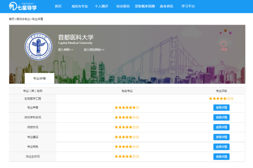Go to 首页 in breadcrumb

[11, 19]
